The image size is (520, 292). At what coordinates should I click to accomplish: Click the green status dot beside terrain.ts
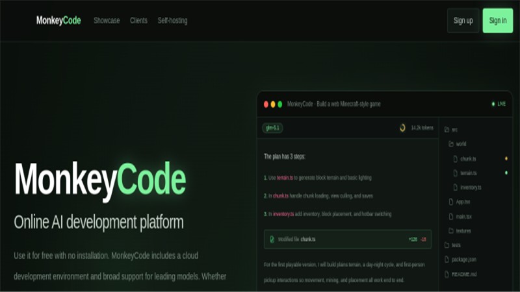tap(506, 173)
